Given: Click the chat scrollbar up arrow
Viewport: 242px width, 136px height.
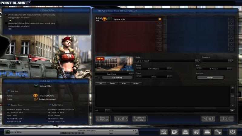Looking at the screenshot, I should click(233, 87).
